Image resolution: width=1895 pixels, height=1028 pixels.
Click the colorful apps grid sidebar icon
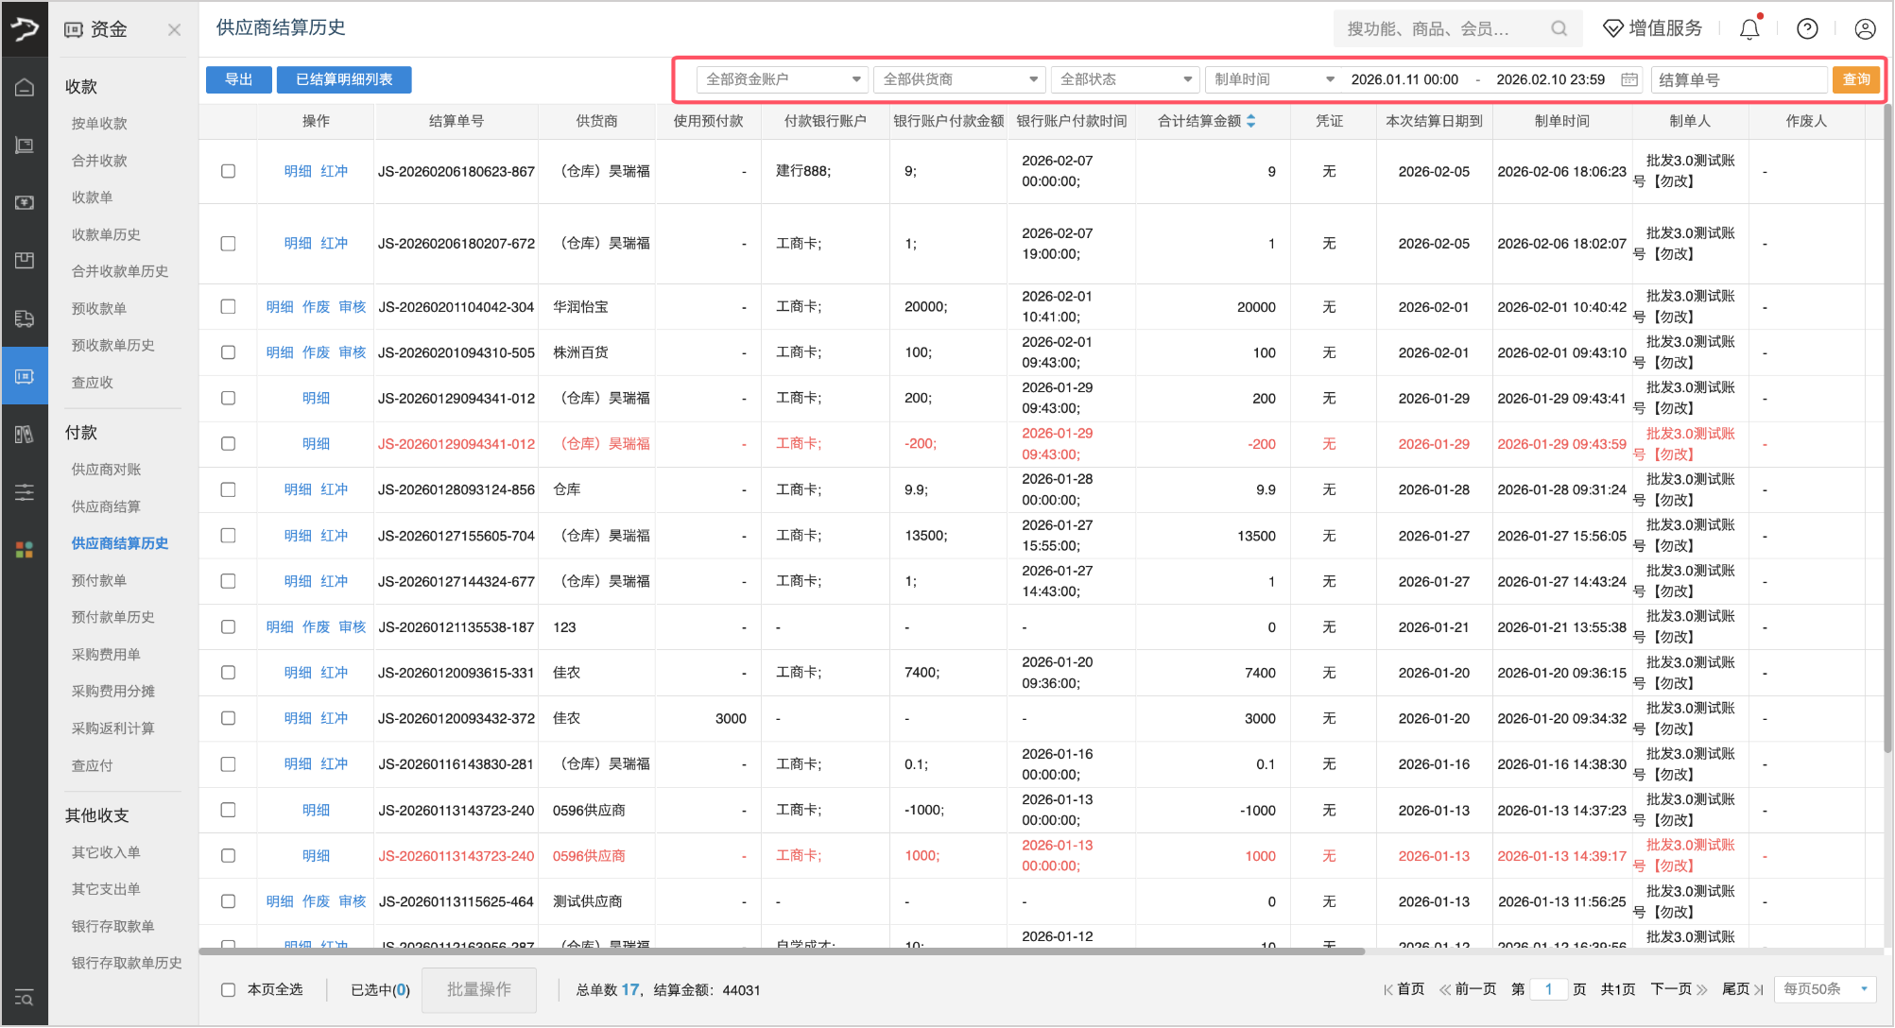click(x=25, y=549)
